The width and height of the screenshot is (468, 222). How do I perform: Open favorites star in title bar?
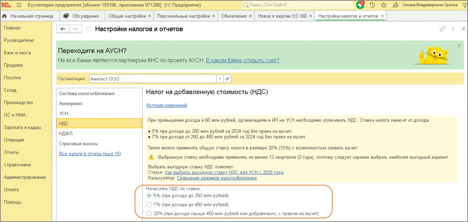pyautogui.click(x=384, y=5)
